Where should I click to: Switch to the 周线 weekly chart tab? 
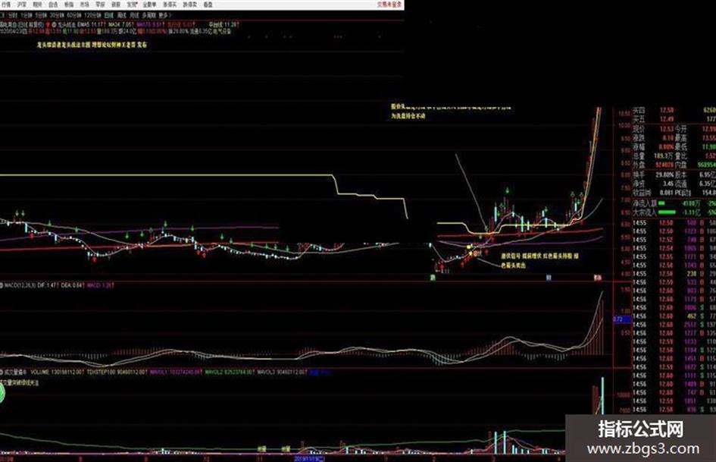(121, 15)
